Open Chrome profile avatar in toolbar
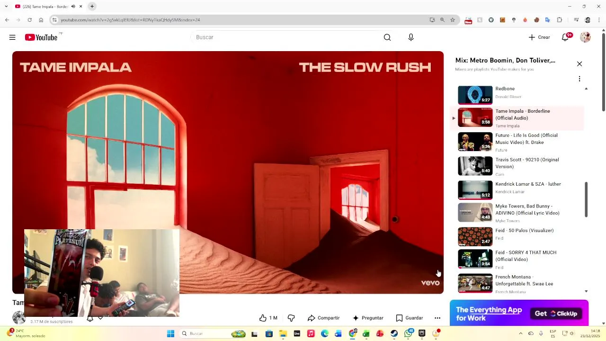606x341 pixels. click(x=588, y=20)
